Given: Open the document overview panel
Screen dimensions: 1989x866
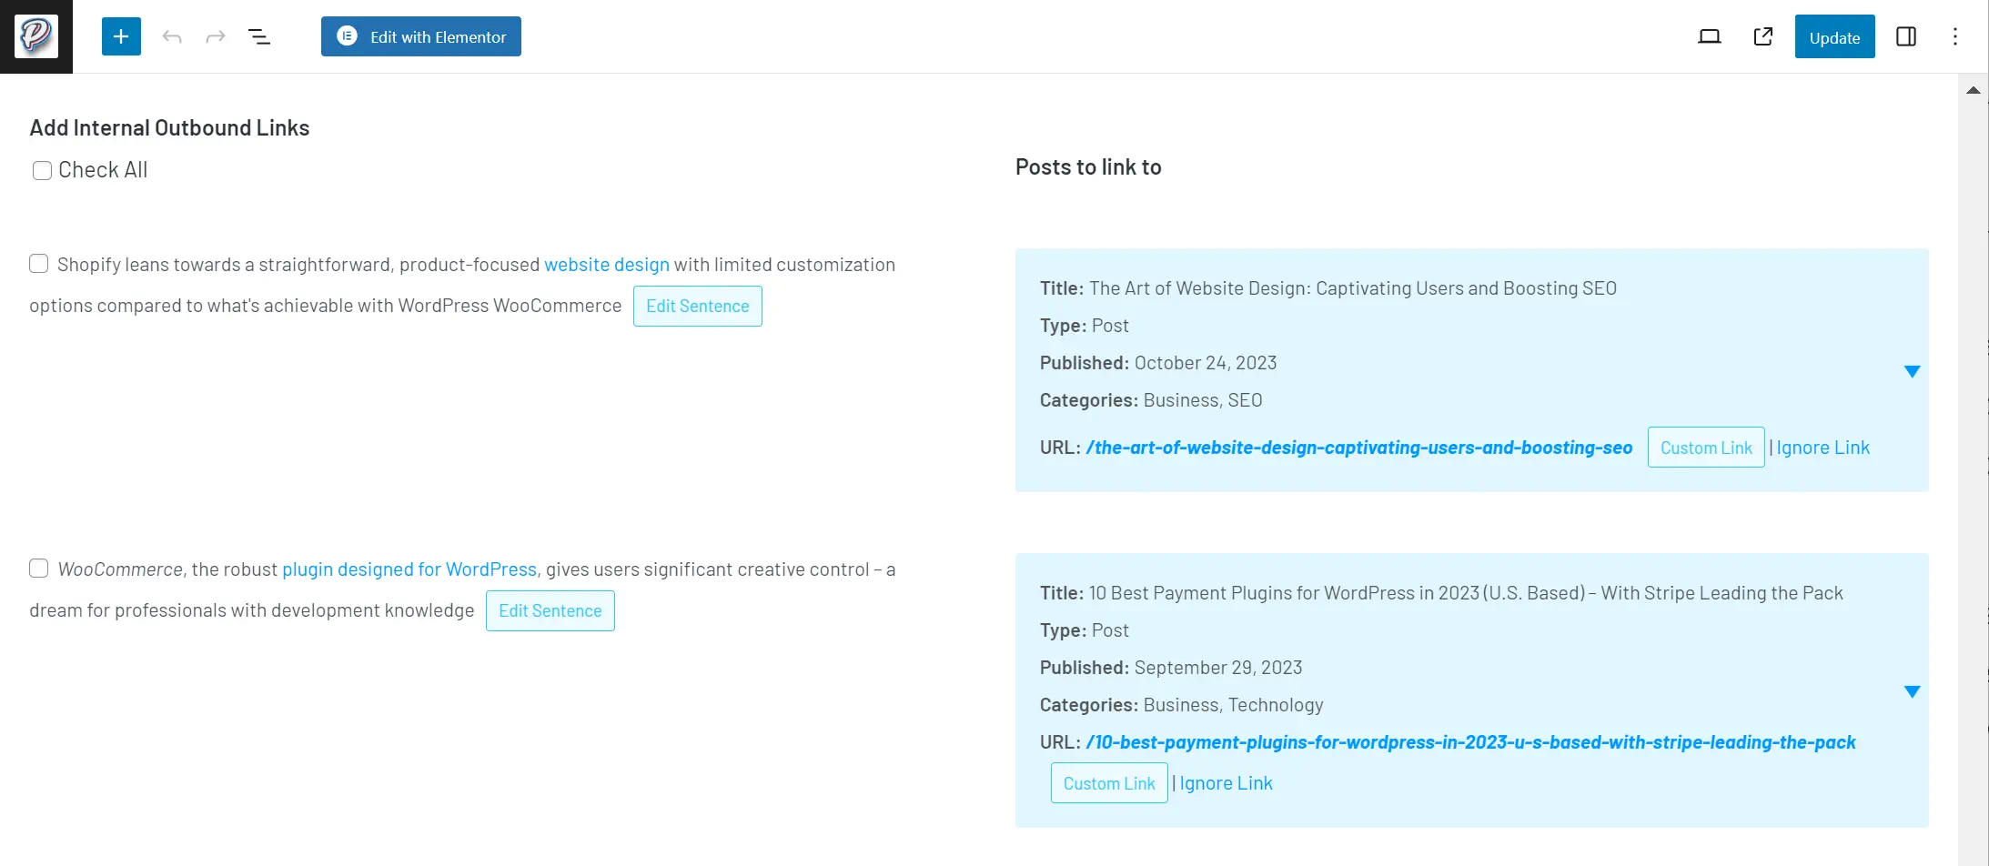Looking at the screenshot, I should tap(260, 36).
